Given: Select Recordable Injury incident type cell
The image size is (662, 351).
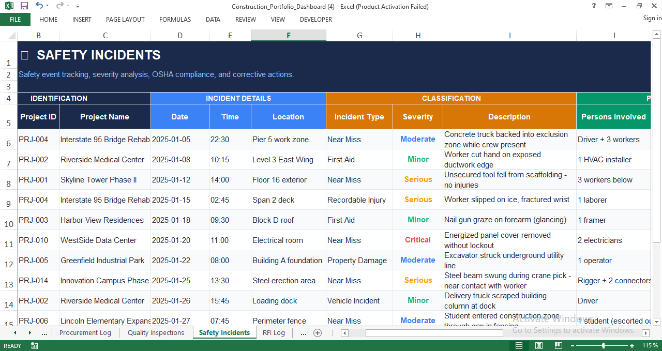Looking at the screenshot, I should coord(359,200).
